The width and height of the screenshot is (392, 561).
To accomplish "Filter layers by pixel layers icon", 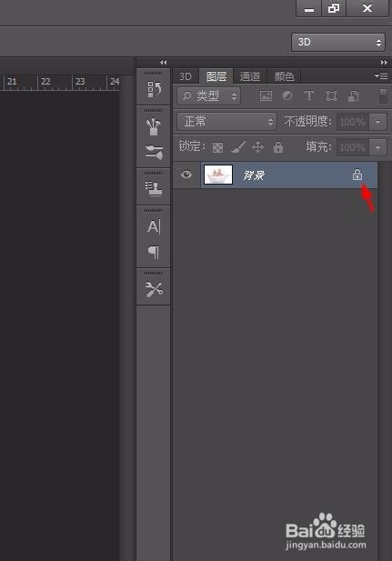I will tap(266, 95).
